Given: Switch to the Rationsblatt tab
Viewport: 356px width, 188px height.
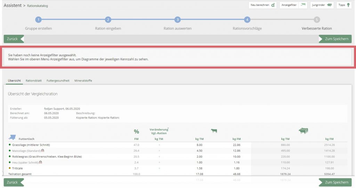Looking at the screenshot, I should click(x=34, y=81).
